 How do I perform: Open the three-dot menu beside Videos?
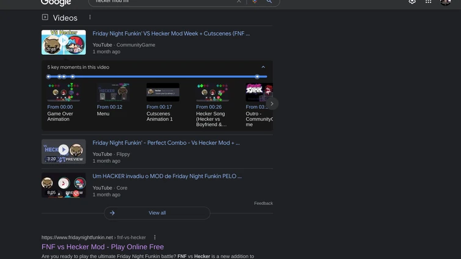(x=90, y=18)
